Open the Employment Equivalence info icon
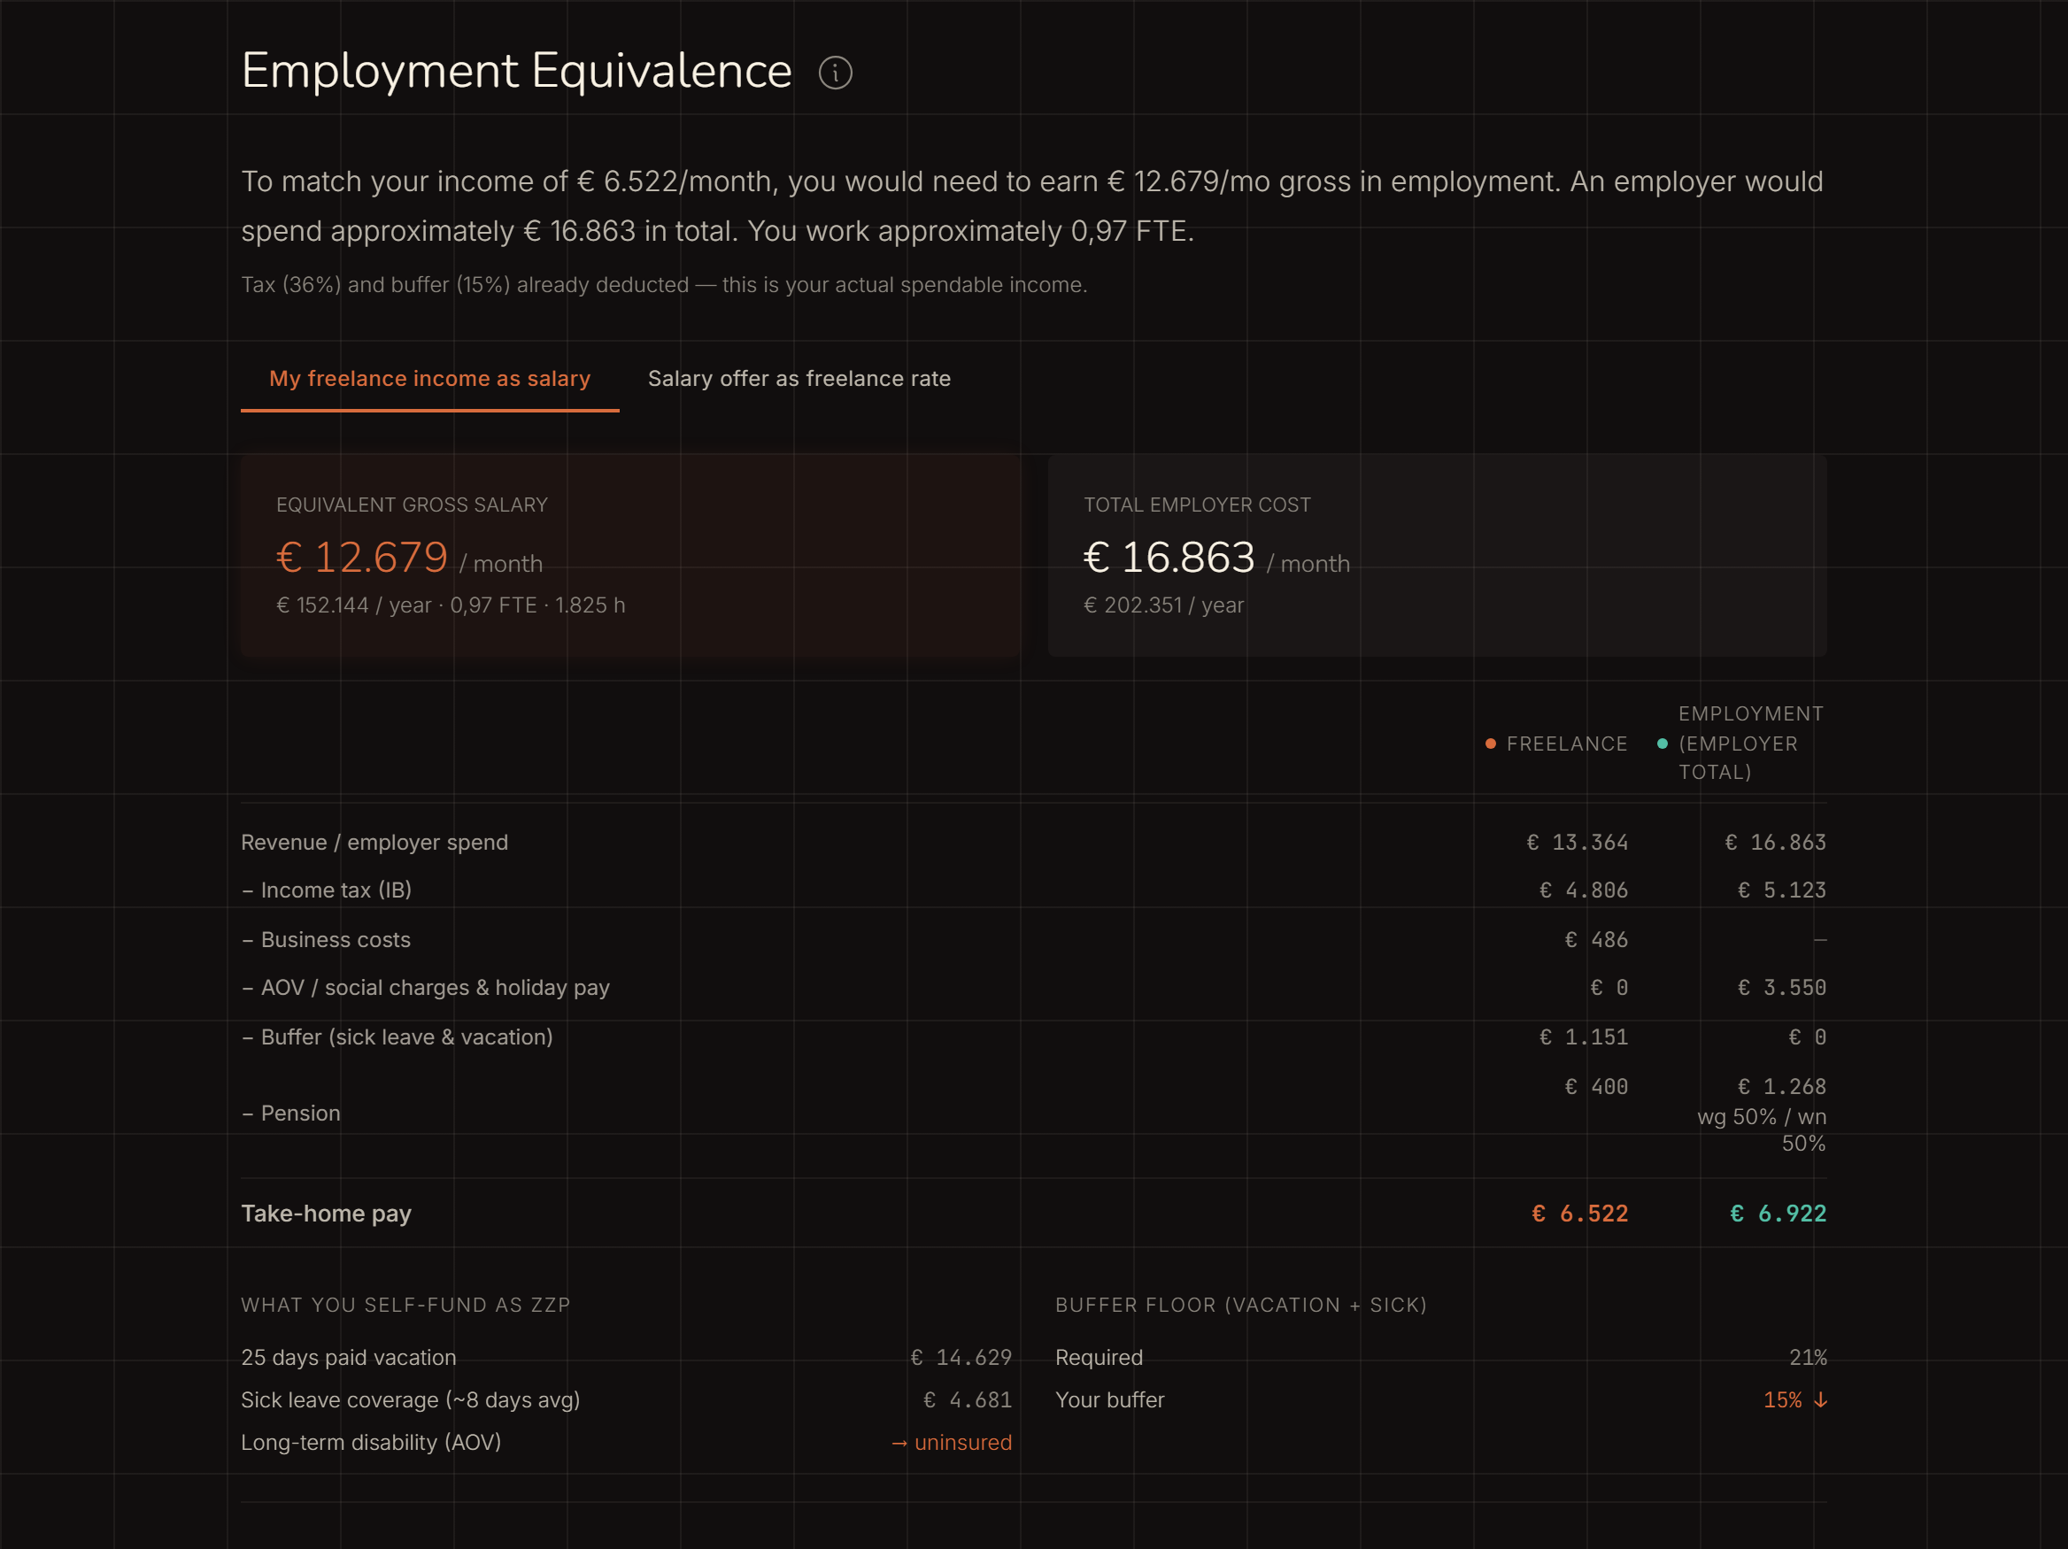The image size is (2068, 1549). (835, 73)
